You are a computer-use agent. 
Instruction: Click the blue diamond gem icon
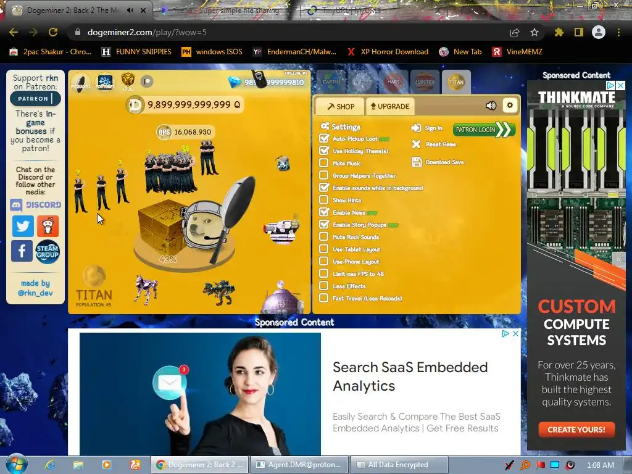(235, 82)
